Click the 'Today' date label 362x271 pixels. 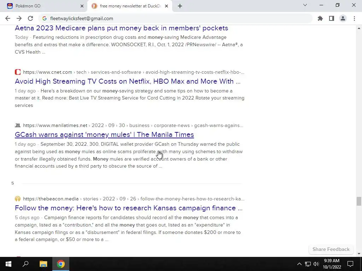(x=22, y=37)
